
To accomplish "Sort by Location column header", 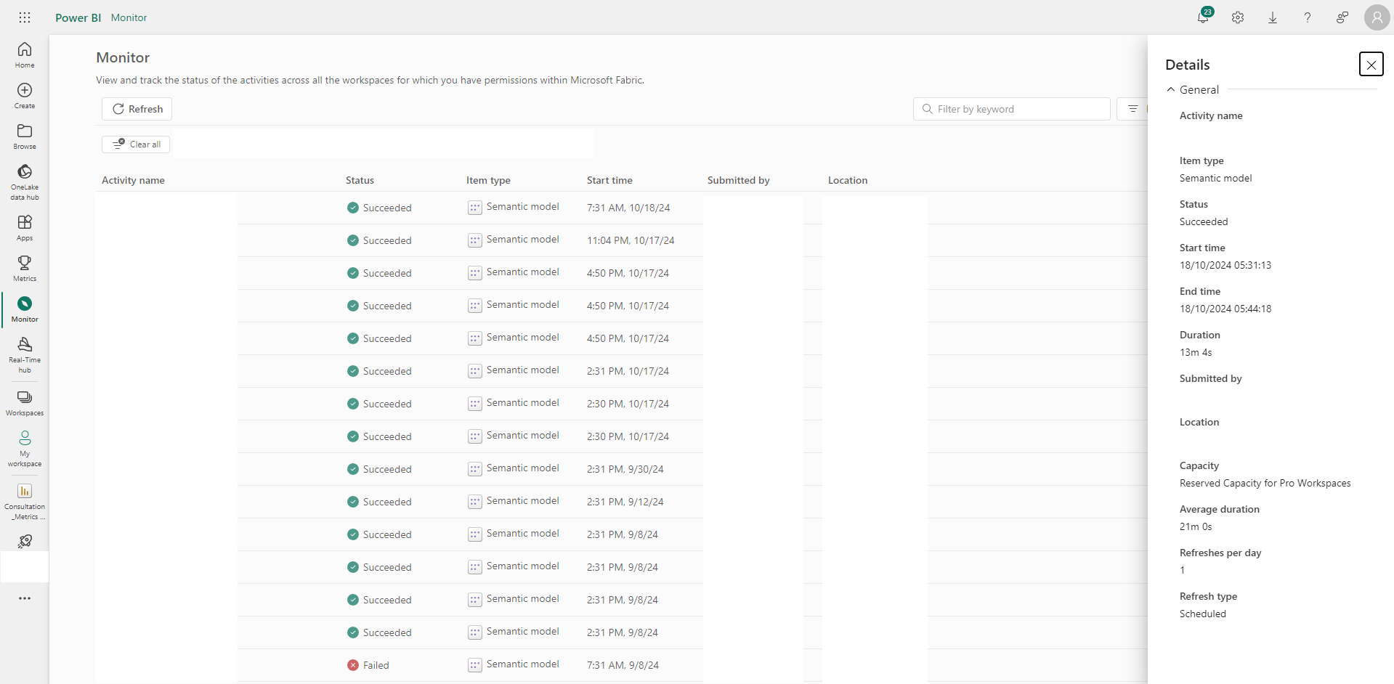I will (848, 180).
